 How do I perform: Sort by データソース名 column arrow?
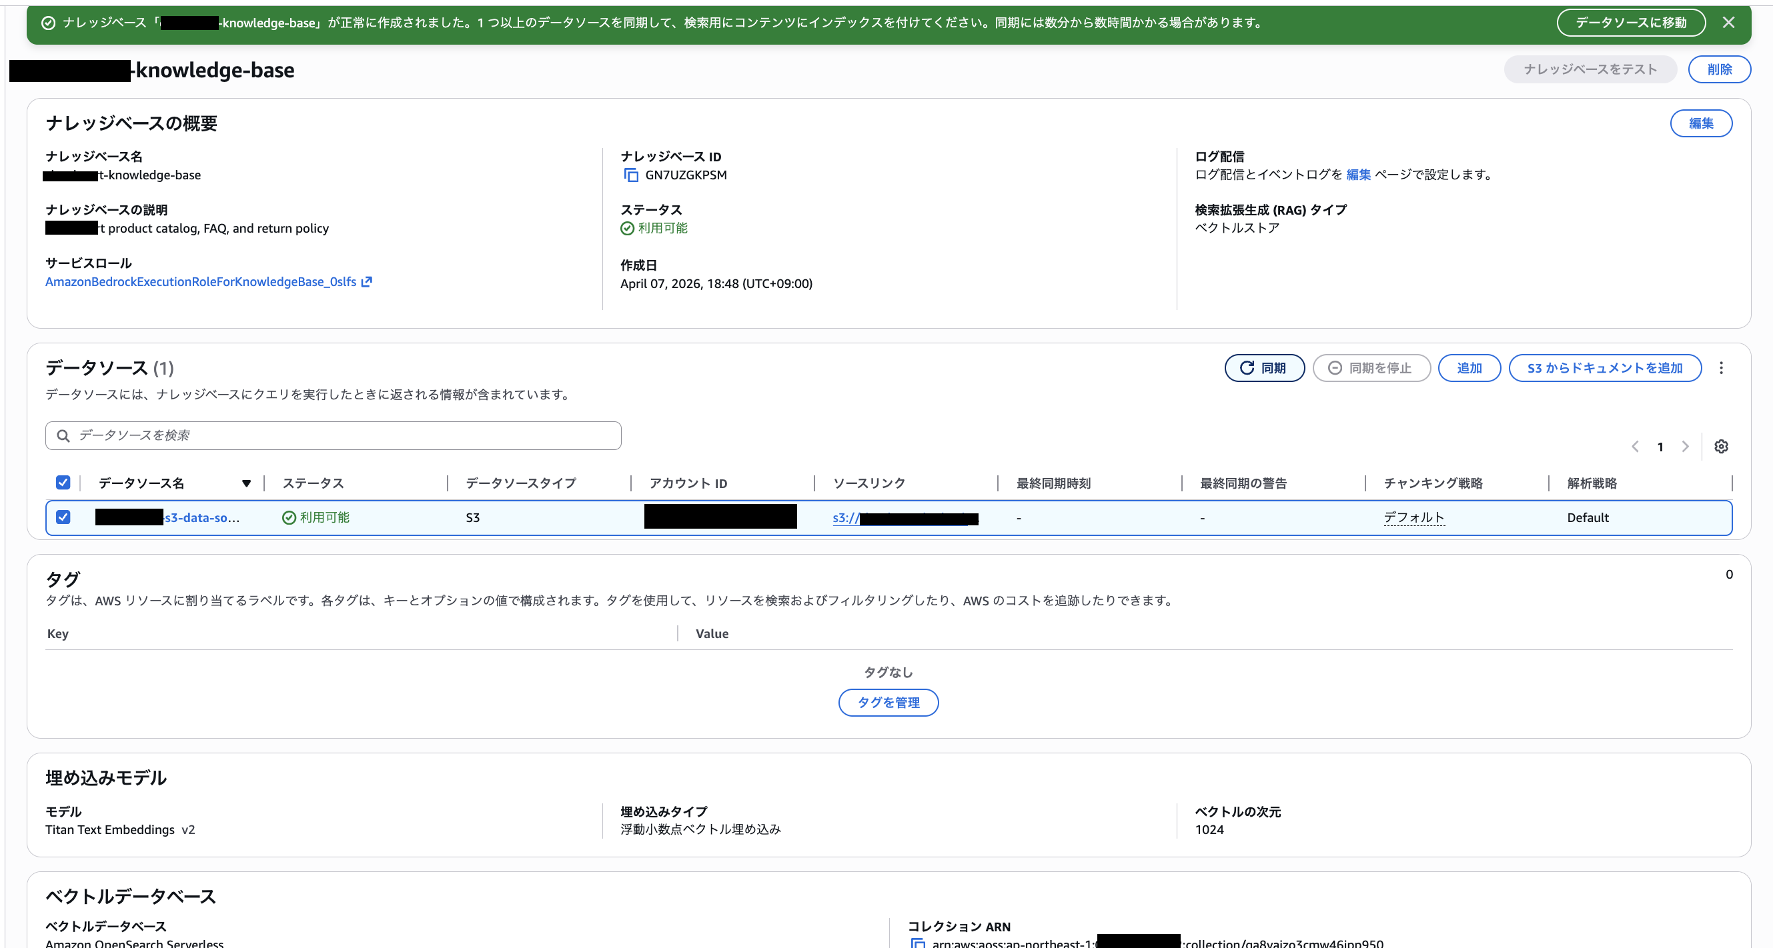click(x=246, y=483)
